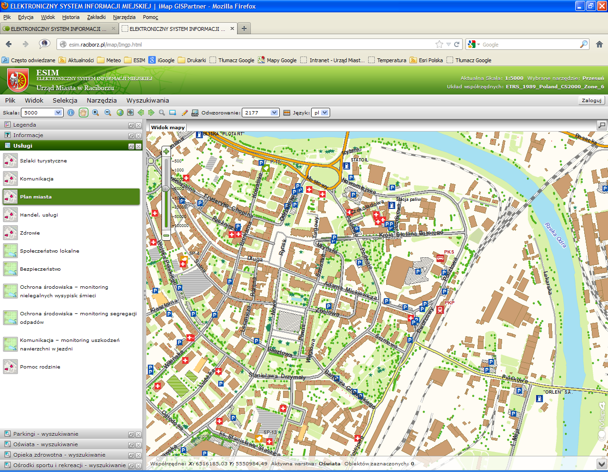Open Firefox Historia menu
Viewport: 608px width, 472px height.
[71, 17]
